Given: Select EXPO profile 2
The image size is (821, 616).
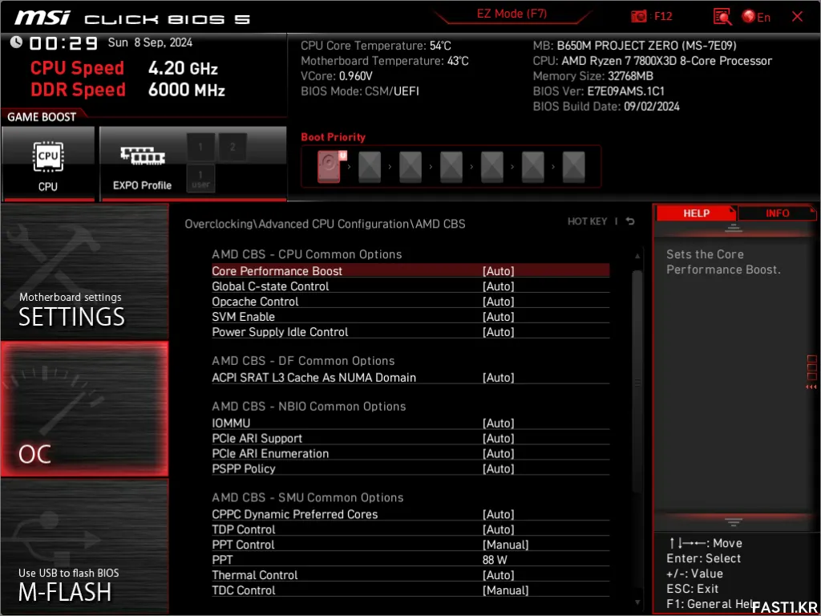Looking at the screenshot, I should pos(233,148).
